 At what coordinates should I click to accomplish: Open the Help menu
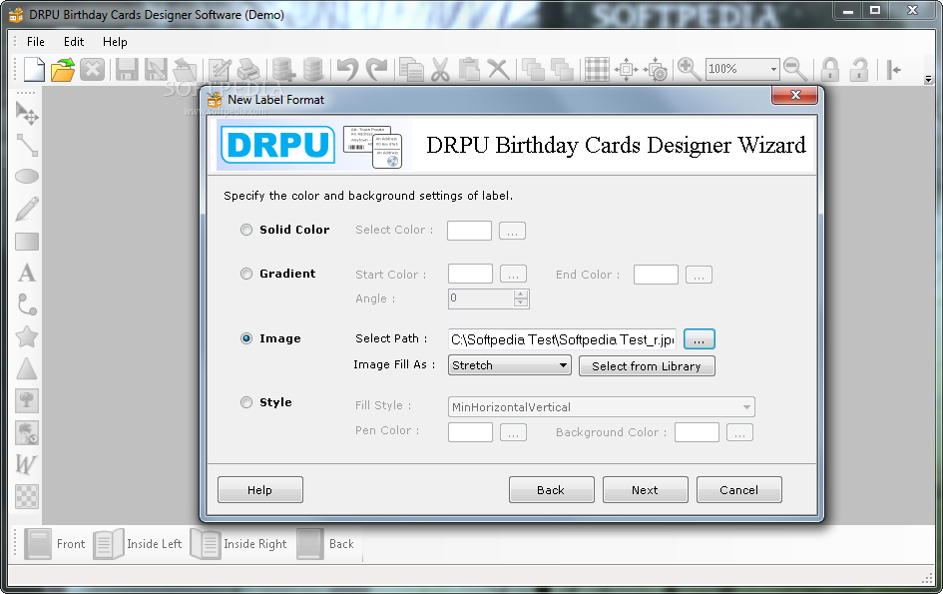(x=115, y=42)
